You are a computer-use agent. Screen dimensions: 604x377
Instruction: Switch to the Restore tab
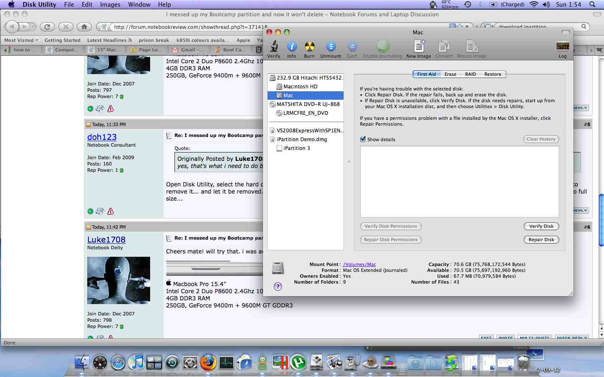click(493, 74)
